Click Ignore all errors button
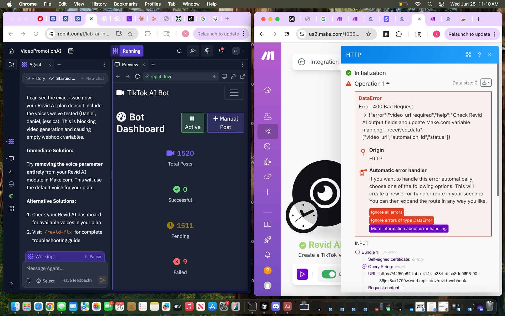Viewport: 505px width, 316px height. click(387, 212)
